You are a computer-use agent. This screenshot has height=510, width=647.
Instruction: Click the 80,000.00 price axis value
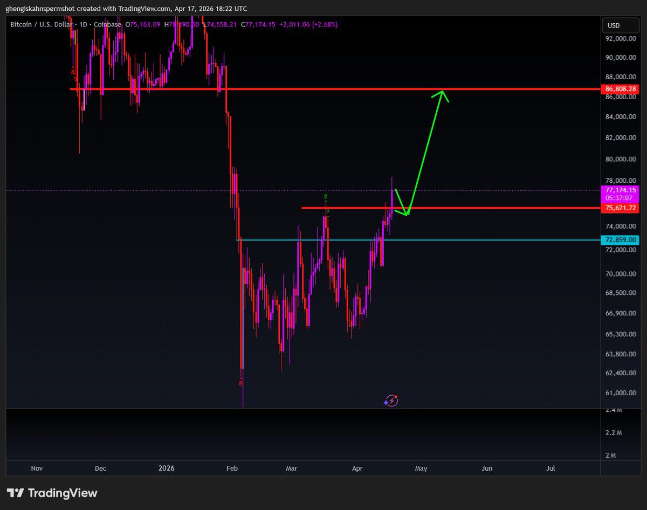tap(621, 160)
